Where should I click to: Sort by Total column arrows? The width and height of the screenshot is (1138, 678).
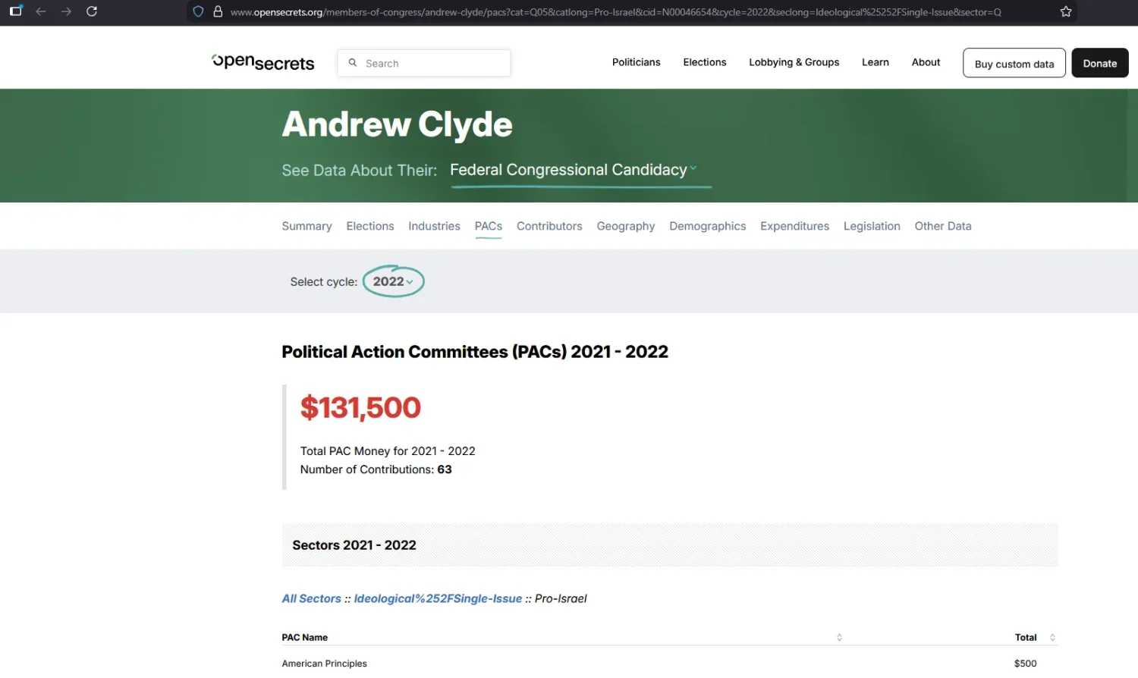point(1052,637)
